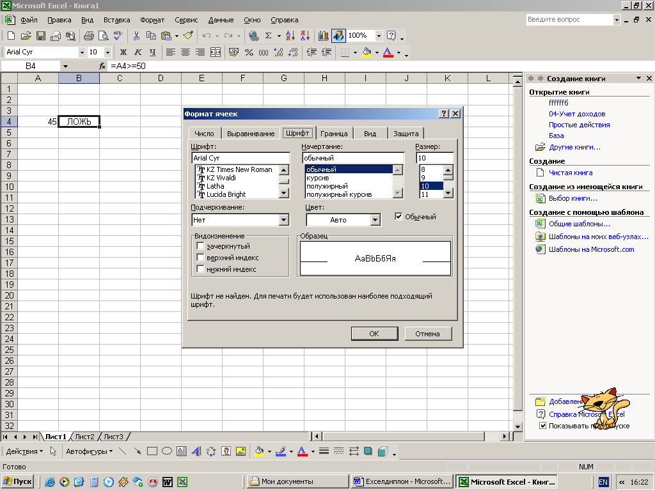Open the toolbar font size dropdown
The width and height of the screenshot is (655, 491).
[x=107, y=52]
